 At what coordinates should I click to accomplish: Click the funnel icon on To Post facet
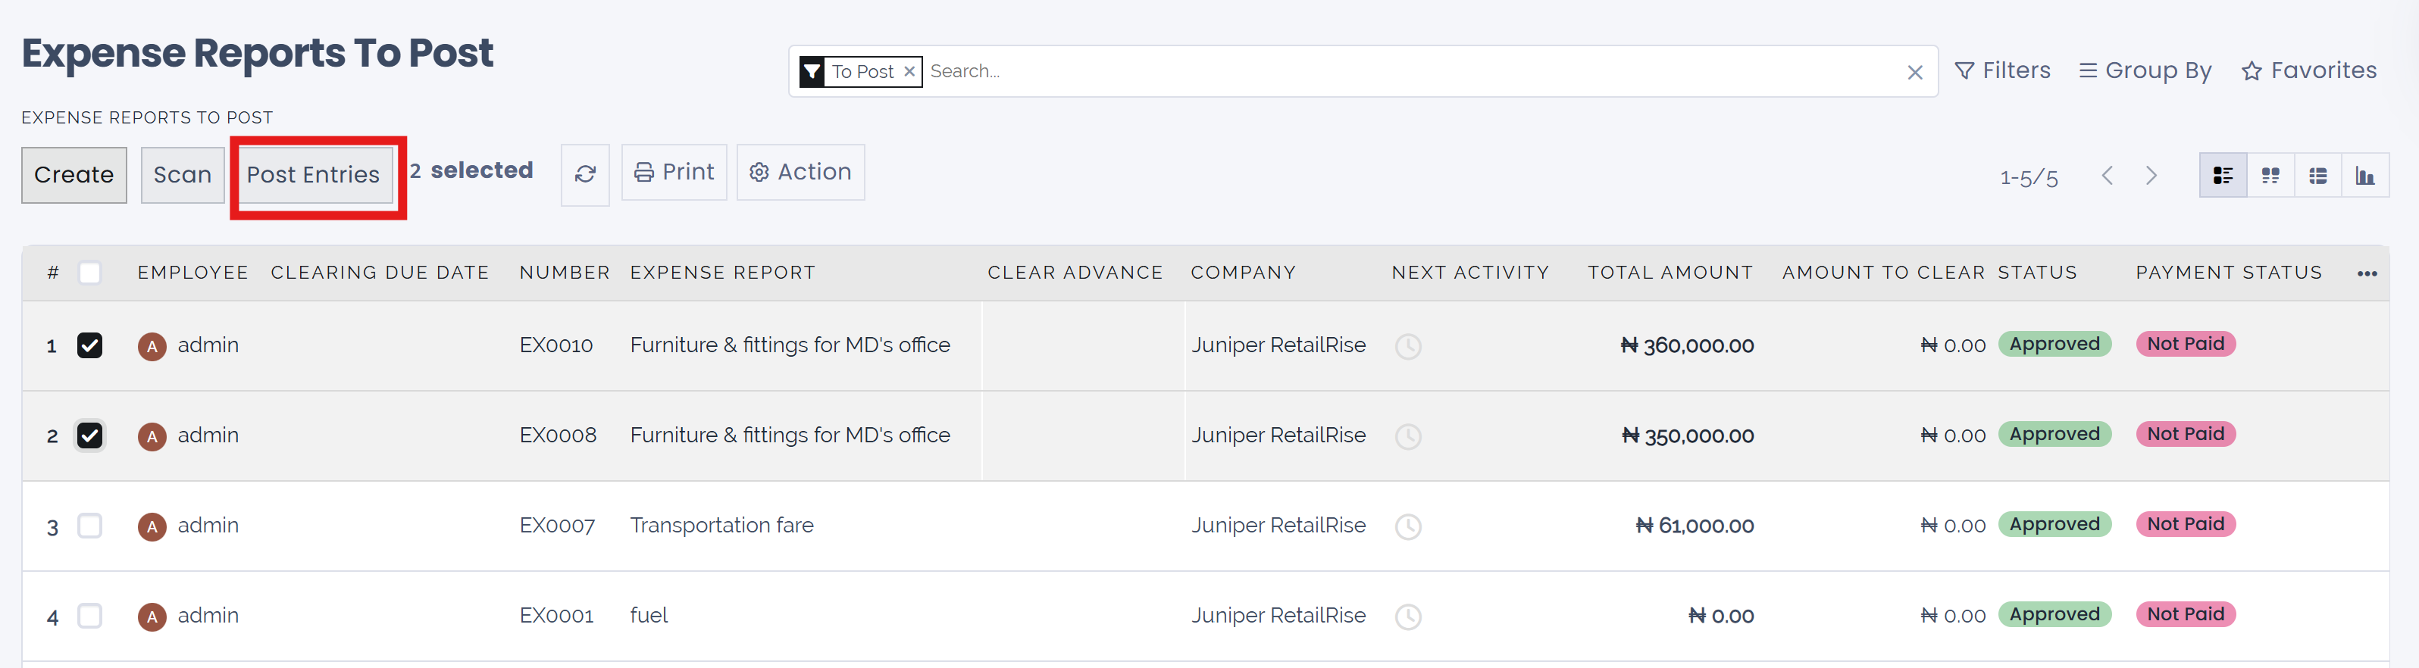click(x=812, y=71)
